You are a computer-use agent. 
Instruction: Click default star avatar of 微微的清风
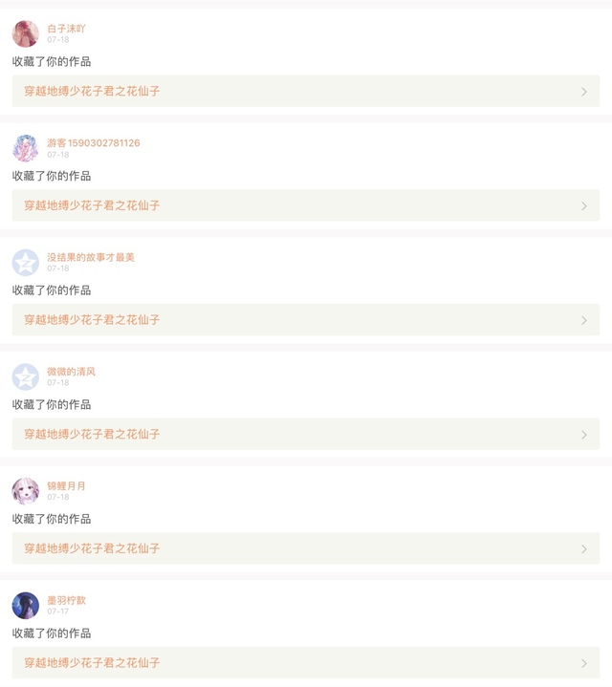(26, 376)
